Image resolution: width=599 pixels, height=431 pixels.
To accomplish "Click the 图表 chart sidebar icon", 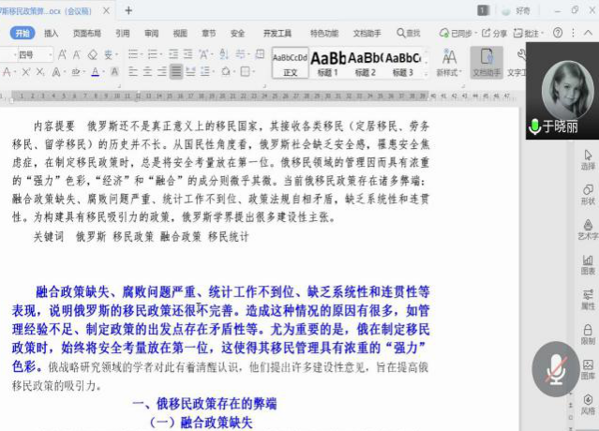I will tap(588, 265).
